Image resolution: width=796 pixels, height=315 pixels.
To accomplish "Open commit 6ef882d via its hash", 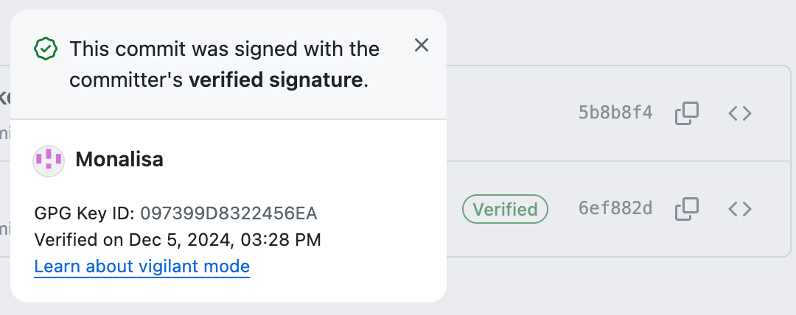I will (615, 209).
